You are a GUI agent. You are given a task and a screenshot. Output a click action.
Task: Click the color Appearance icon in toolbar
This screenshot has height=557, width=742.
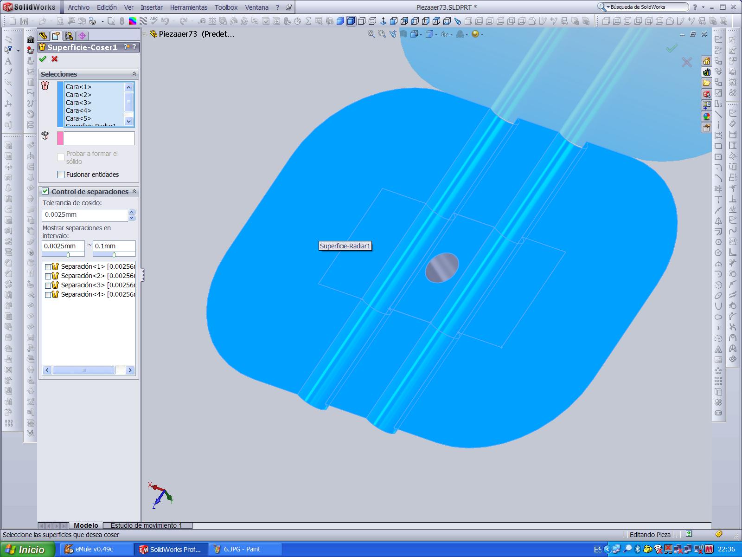pyautogui.click(x=133, y=21)
